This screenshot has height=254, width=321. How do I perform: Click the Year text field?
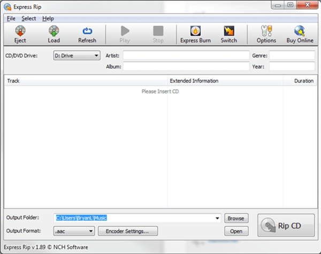tap(292, 66)
